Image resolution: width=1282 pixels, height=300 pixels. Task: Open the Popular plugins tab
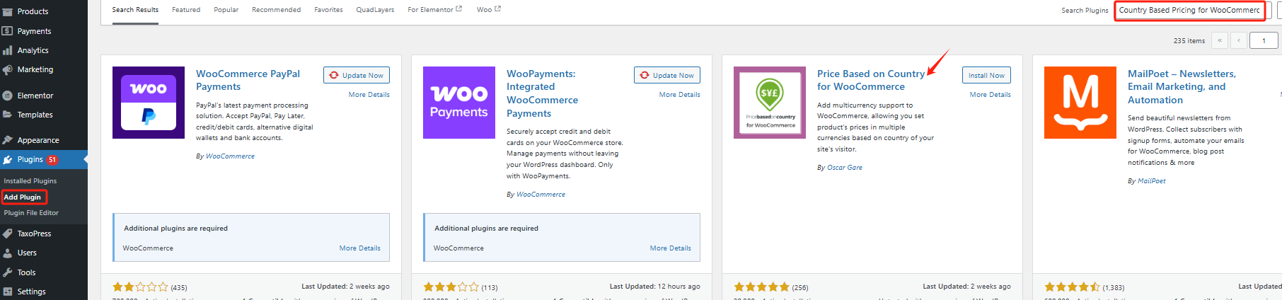tap(226, 10)
